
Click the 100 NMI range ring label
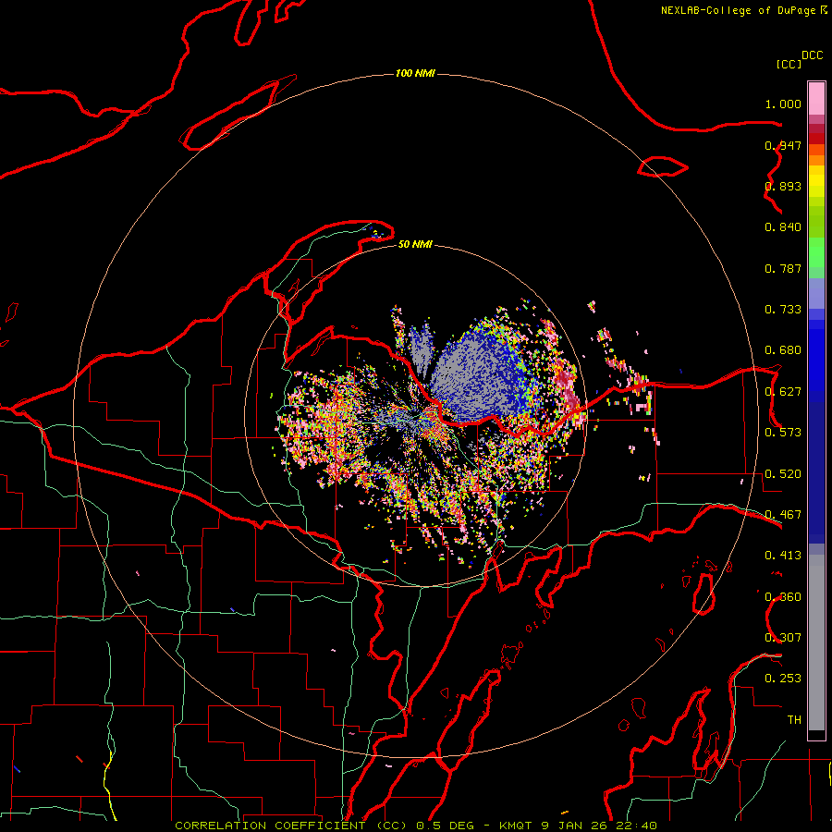(x=415, y=73)
